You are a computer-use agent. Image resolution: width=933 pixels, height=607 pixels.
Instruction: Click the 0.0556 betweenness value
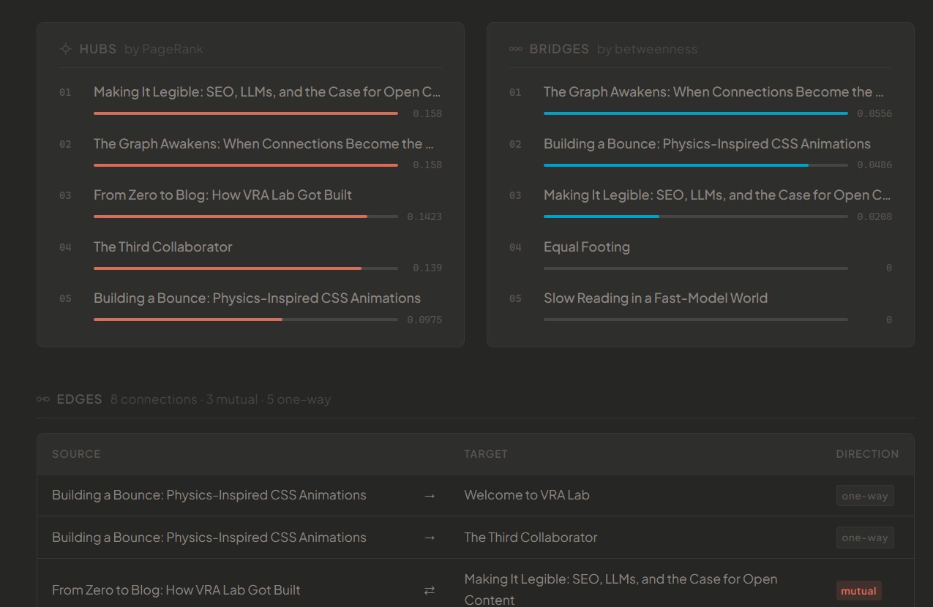[874, 114]
